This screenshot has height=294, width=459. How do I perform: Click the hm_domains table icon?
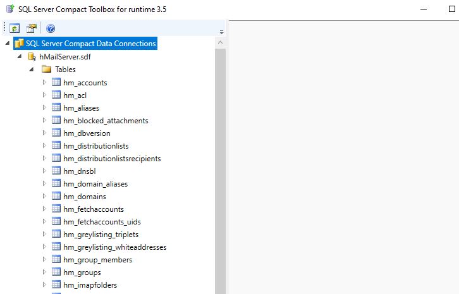coord(56,195)
